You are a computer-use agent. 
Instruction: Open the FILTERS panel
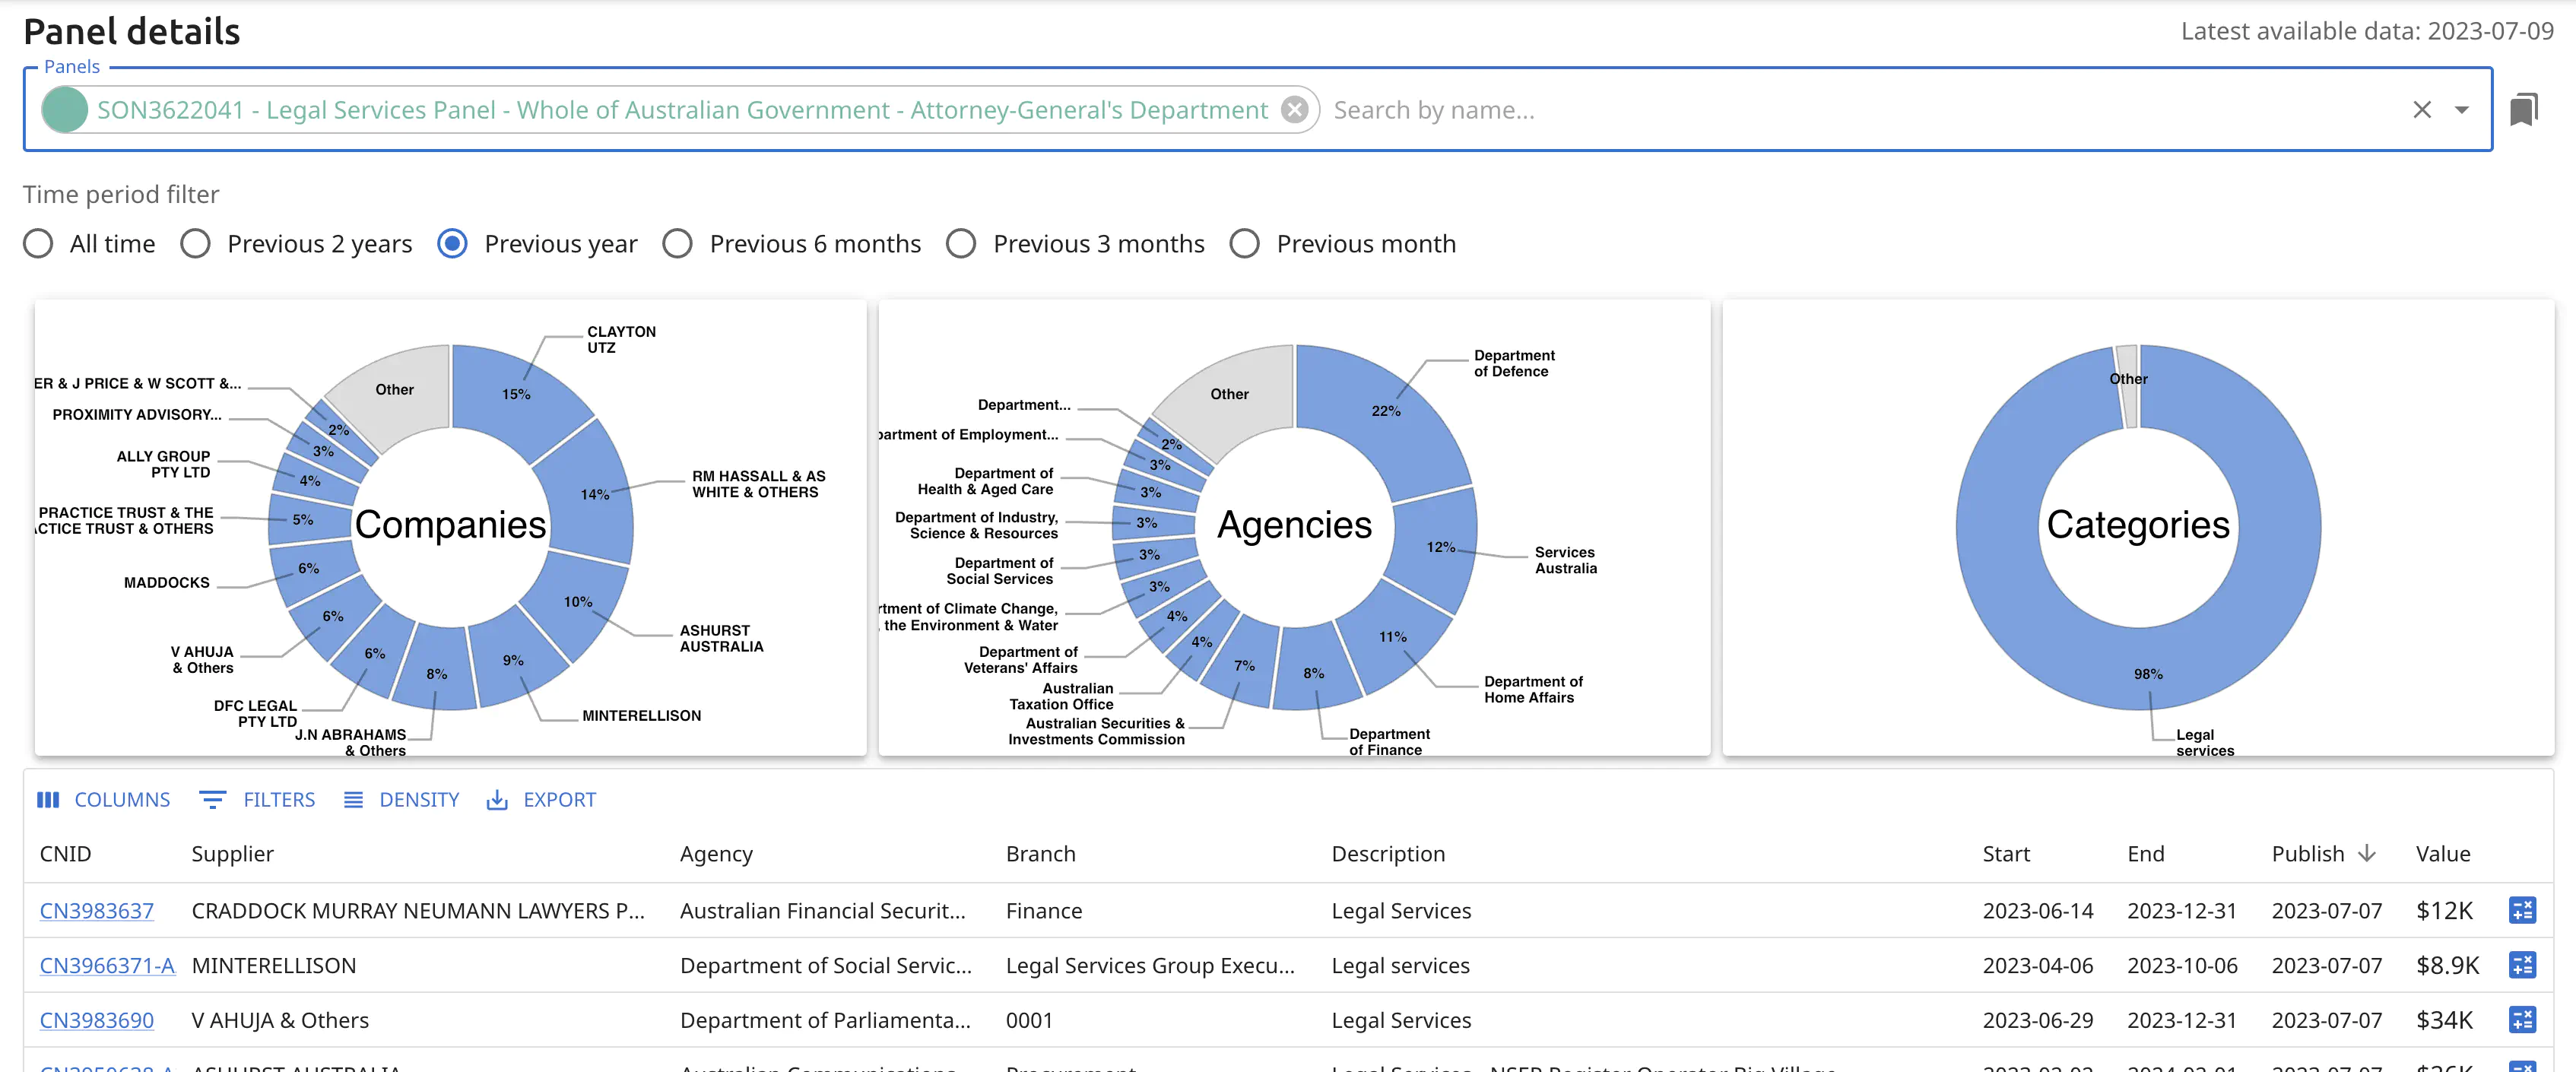tap(258, 799)
